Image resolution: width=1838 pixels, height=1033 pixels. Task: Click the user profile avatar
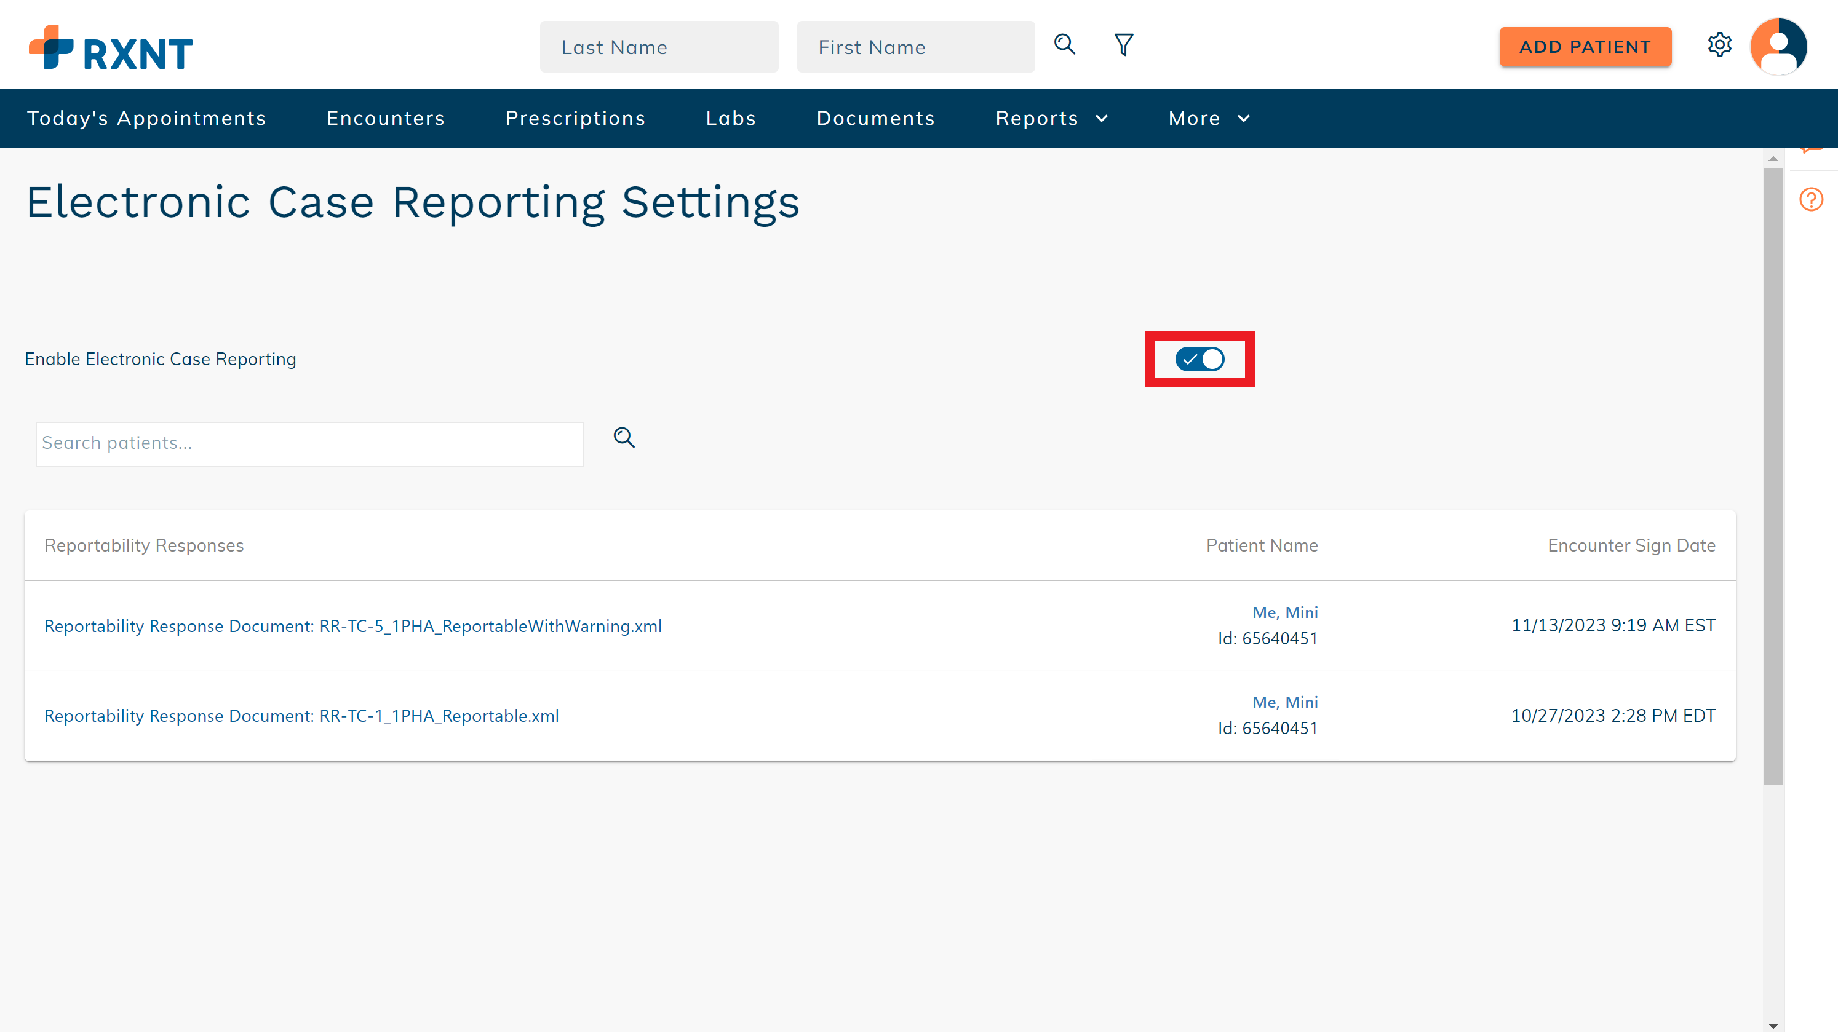[x=1778, y=46]
